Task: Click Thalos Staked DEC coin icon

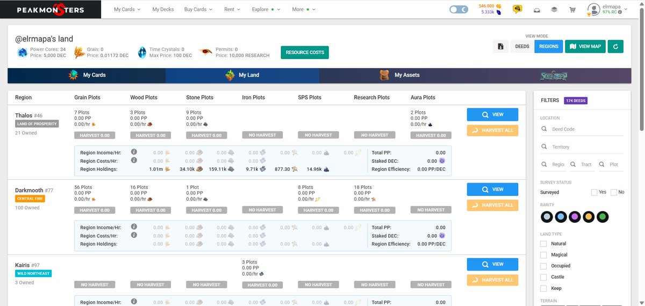Action: coord(442,161)
